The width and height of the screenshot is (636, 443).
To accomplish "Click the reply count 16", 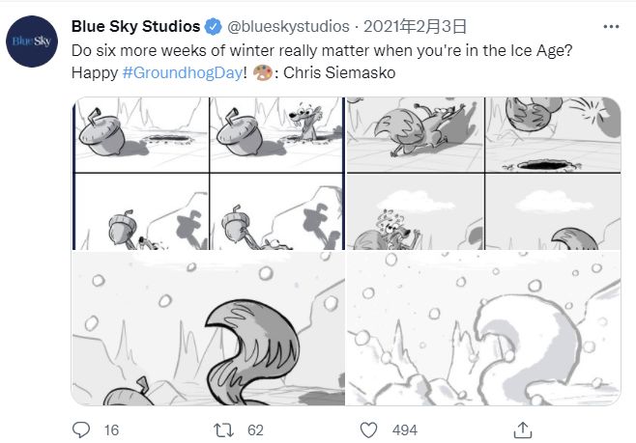I will click(111, 430).
